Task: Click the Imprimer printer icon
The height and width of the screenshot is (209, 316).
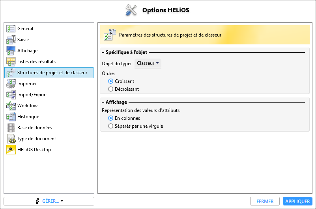Action: tap(11, 84)
